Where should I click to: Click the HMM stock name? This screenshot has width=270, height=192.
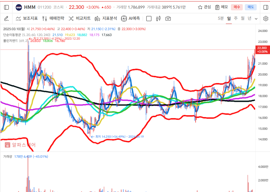click(x=30, y=7)
